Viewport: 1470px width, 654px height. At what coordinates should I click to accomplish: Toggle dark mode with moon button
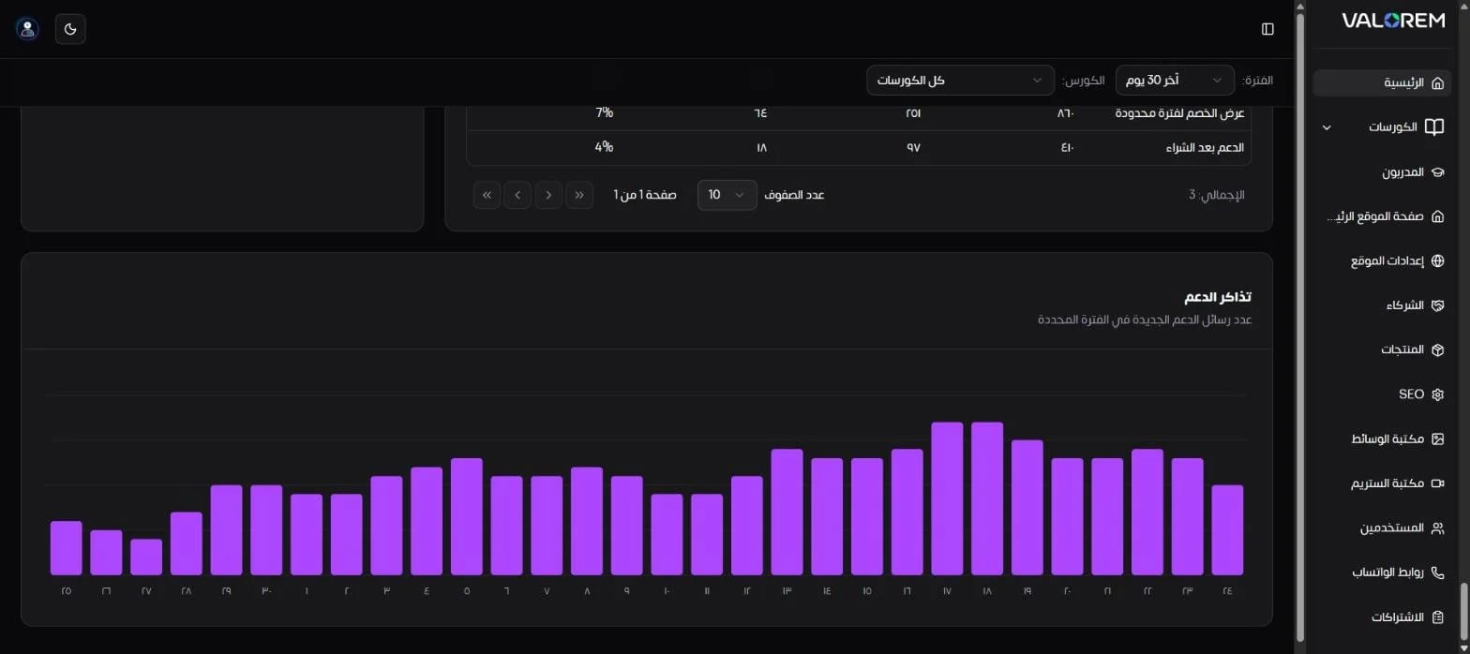click(x=70, y=29)
